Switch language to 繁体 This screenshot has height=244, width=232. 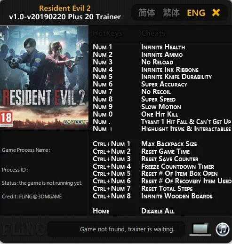pyautogui.click(x=171, y=13)
